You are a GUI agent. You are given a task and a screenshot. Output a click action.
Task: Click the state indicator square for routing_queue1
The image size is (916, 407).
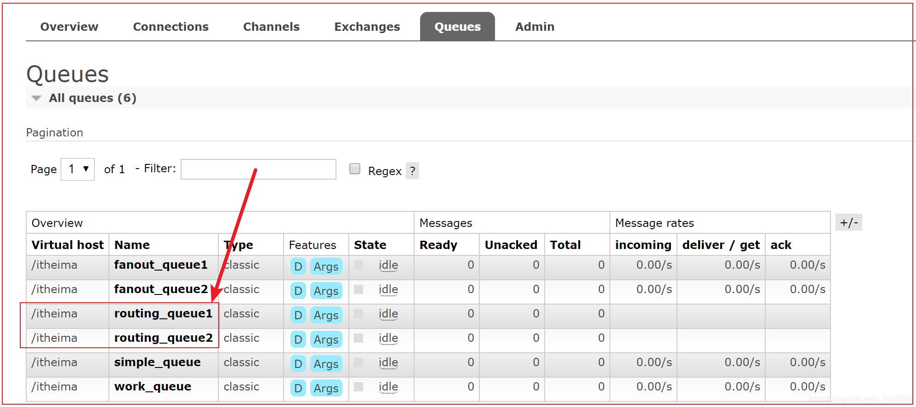[x=358, y=314]
